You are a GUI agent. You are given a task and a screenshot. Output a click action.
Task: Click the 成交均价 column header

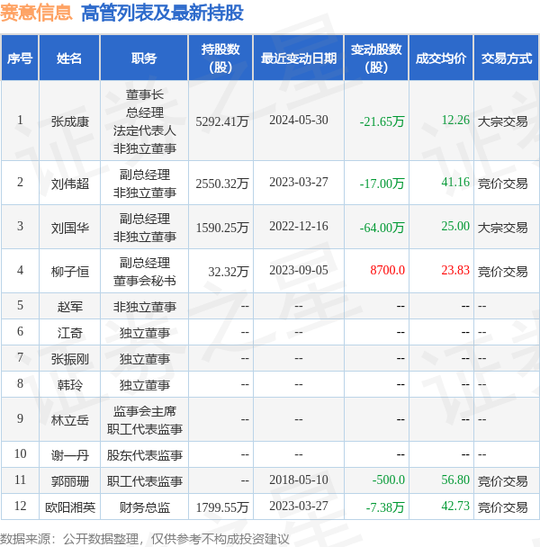(441, 58)
